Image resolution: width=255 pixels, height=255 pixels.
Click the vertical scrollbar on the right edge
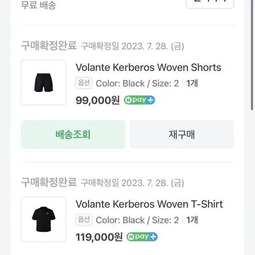pyautogui.click(x=252, y=55)
